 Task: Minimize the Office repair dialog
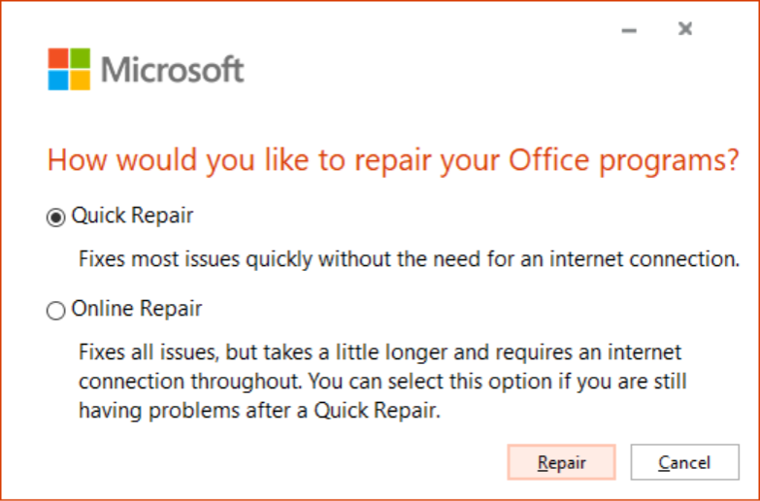629,30
